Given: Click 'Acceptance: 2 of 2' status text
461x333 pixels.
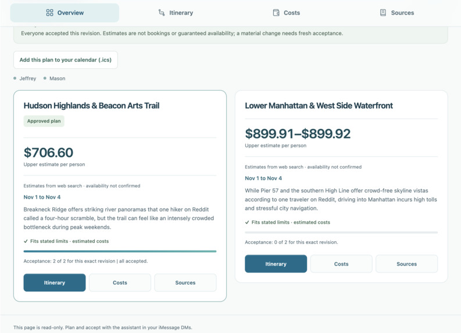Looking at the screenshot, I should (85, 261).
